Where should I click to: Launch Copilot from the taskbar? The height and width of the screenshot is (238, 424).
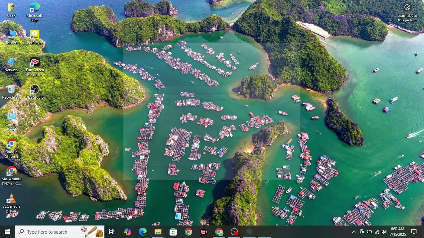(128, 232)
